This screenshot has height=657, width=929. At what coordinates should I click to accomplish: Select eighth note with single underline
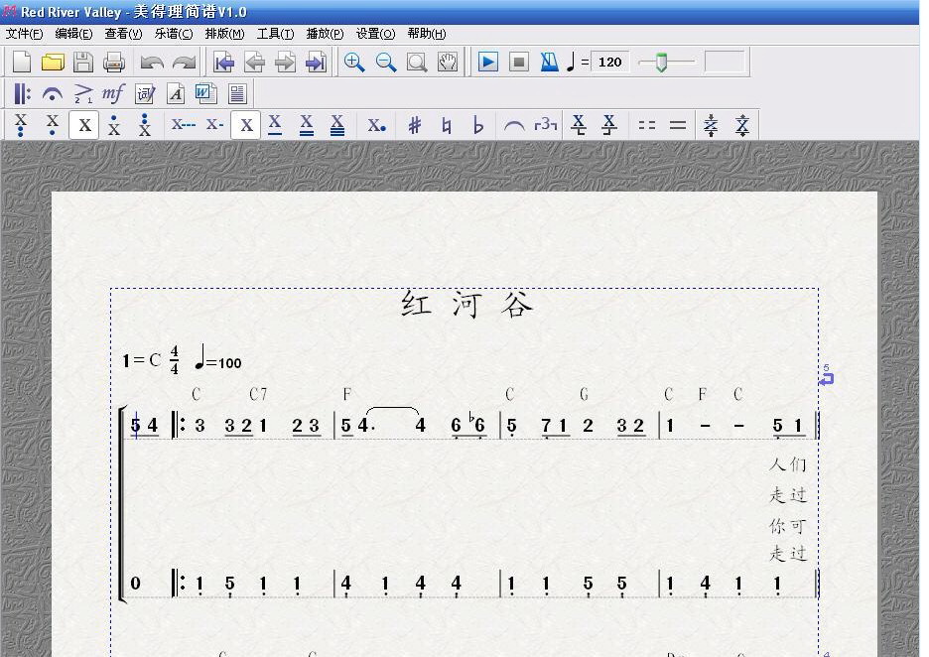(275, 125)
